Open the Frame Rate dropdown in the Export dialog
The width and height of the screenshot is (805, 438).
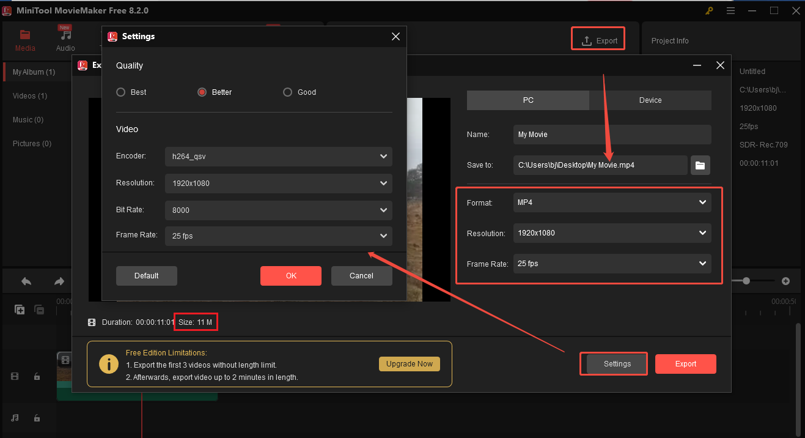(x=612, y=264)
